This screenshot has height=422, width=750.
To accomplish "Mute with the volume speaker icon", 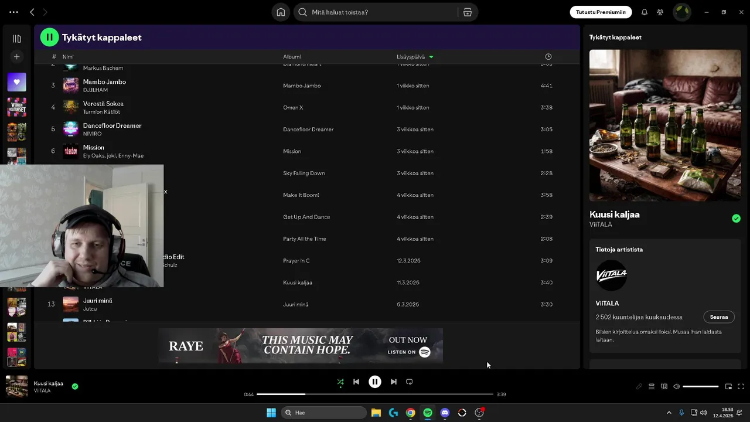I will pyautogui.click(x=676, y=386).
